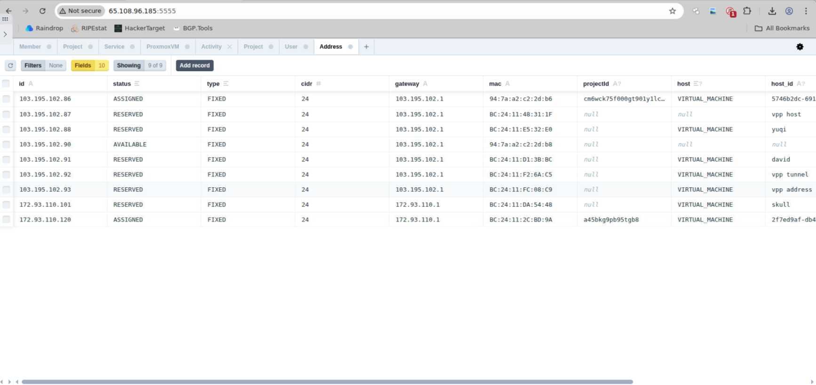The height and width of the screenshot is (385, 816).
Task: Select the row 103.195.102.93 checkbox
Action: click(6, 189)
